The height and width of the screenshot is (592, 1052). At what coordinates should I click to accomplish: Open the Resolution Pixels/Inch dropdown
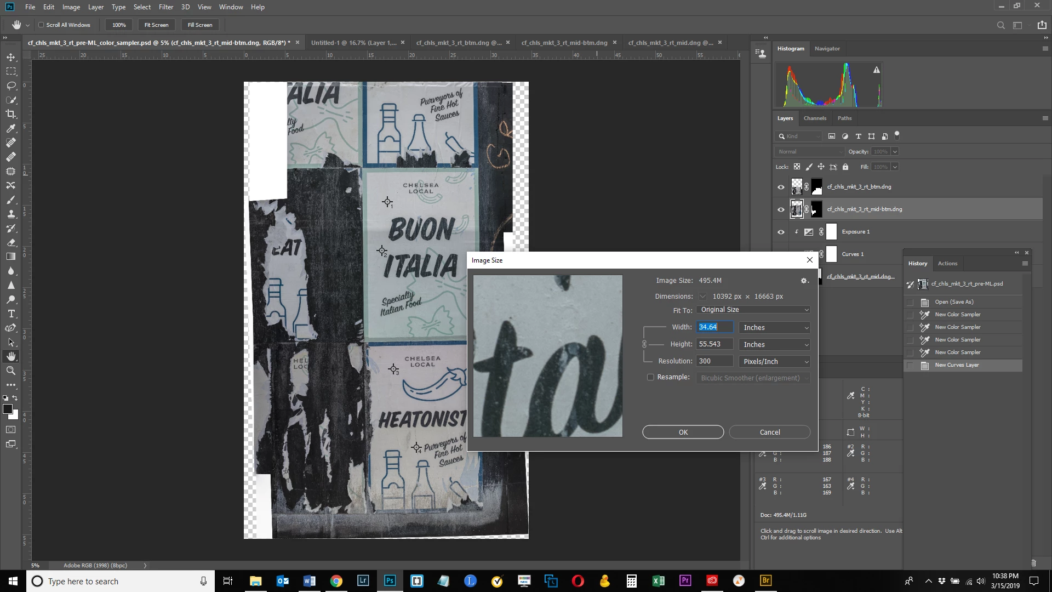(x=775, y=361)
